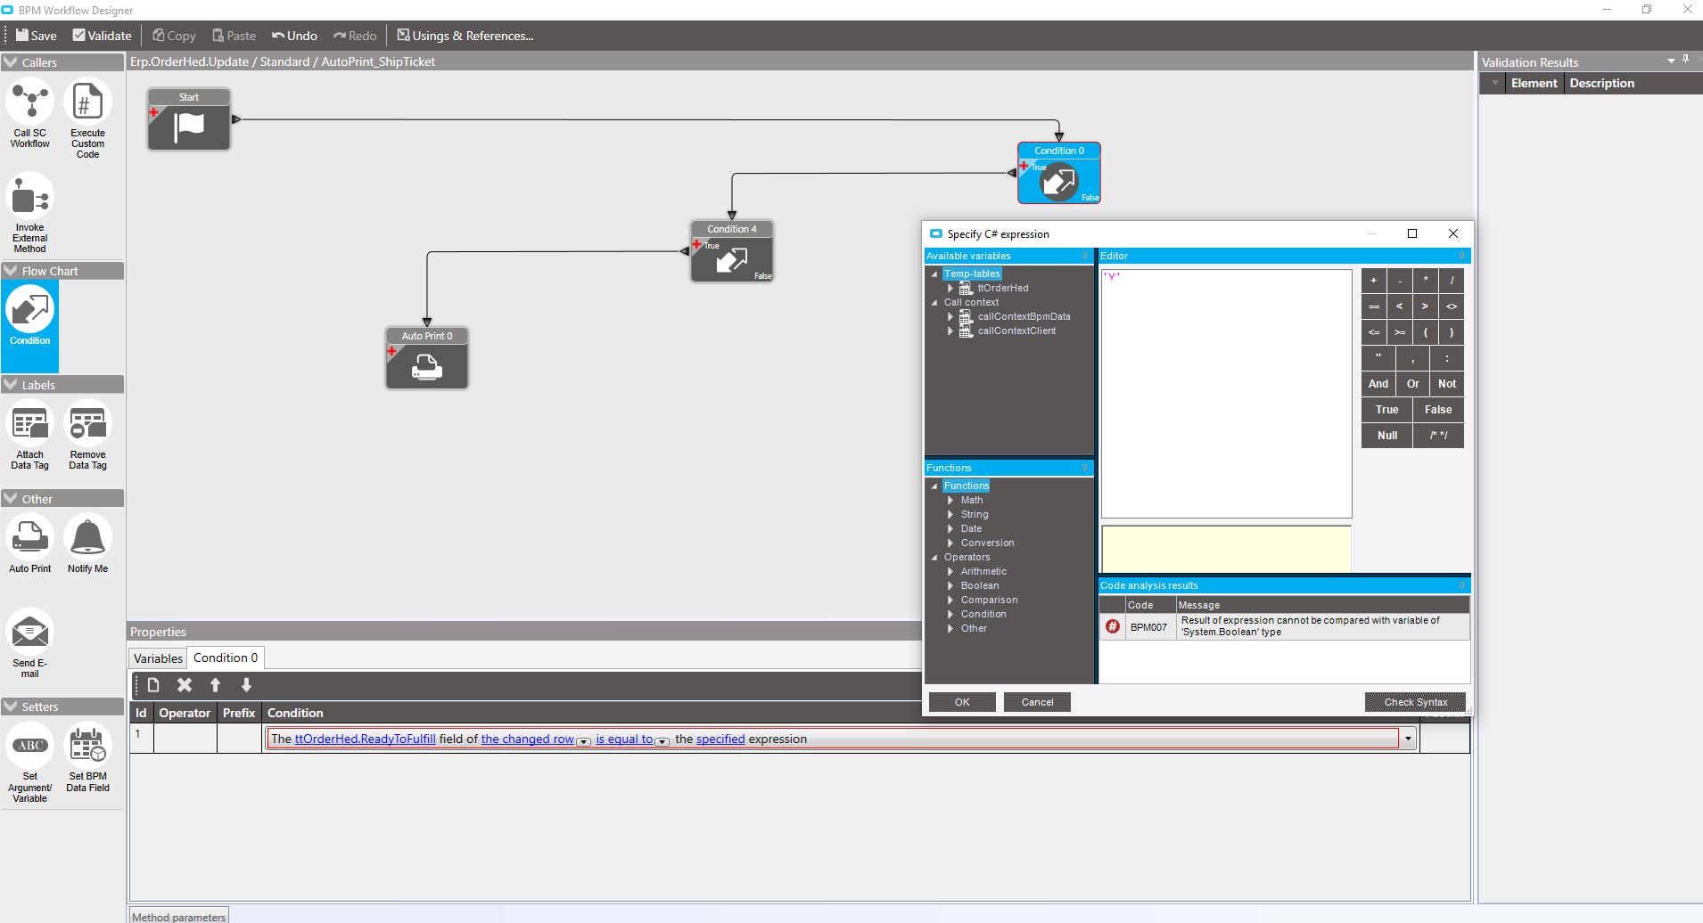
Task: Open the 'is equal to' operator dropdown
Action: 662,741
